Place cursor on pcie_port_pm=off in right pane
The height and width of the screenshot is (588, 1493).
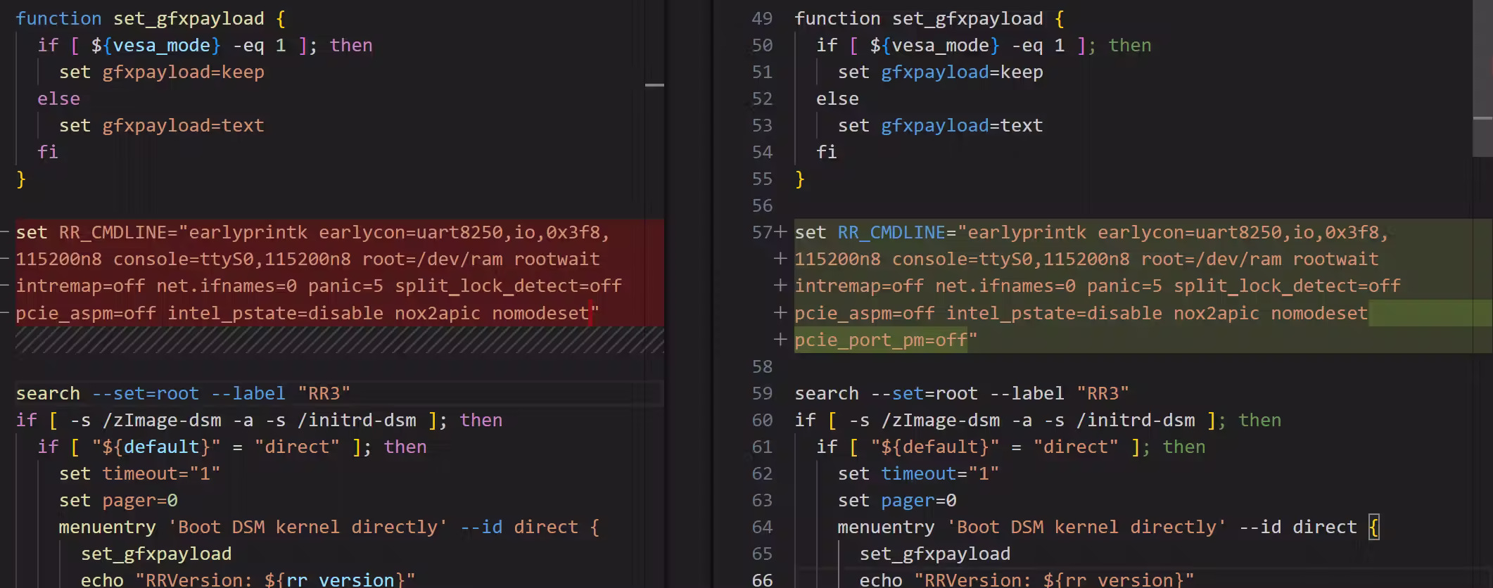881,340
